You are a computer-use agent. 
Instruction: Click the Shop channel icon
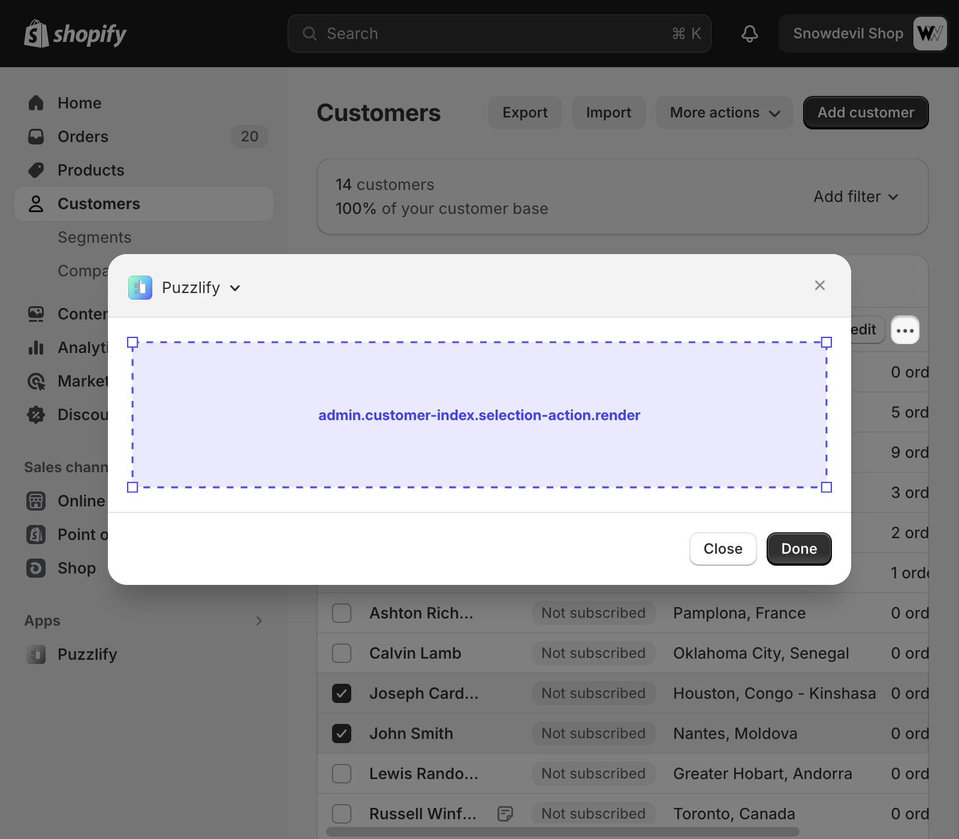[x=36, y=568]
